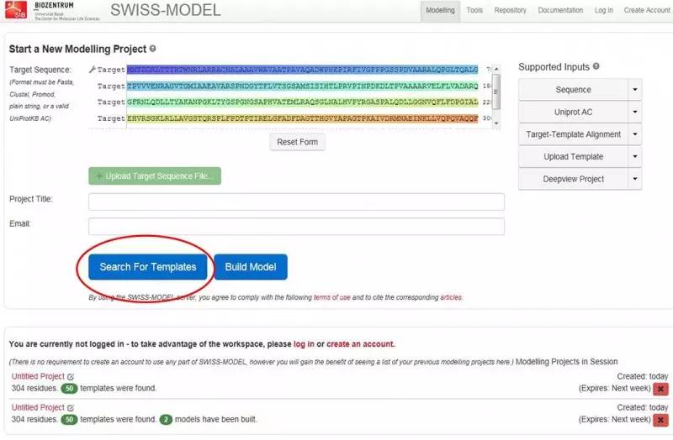Image resolution: width=673 pixels, height=440 pixels.
Task: Click the Project Title input field
Action: (296, 202)
